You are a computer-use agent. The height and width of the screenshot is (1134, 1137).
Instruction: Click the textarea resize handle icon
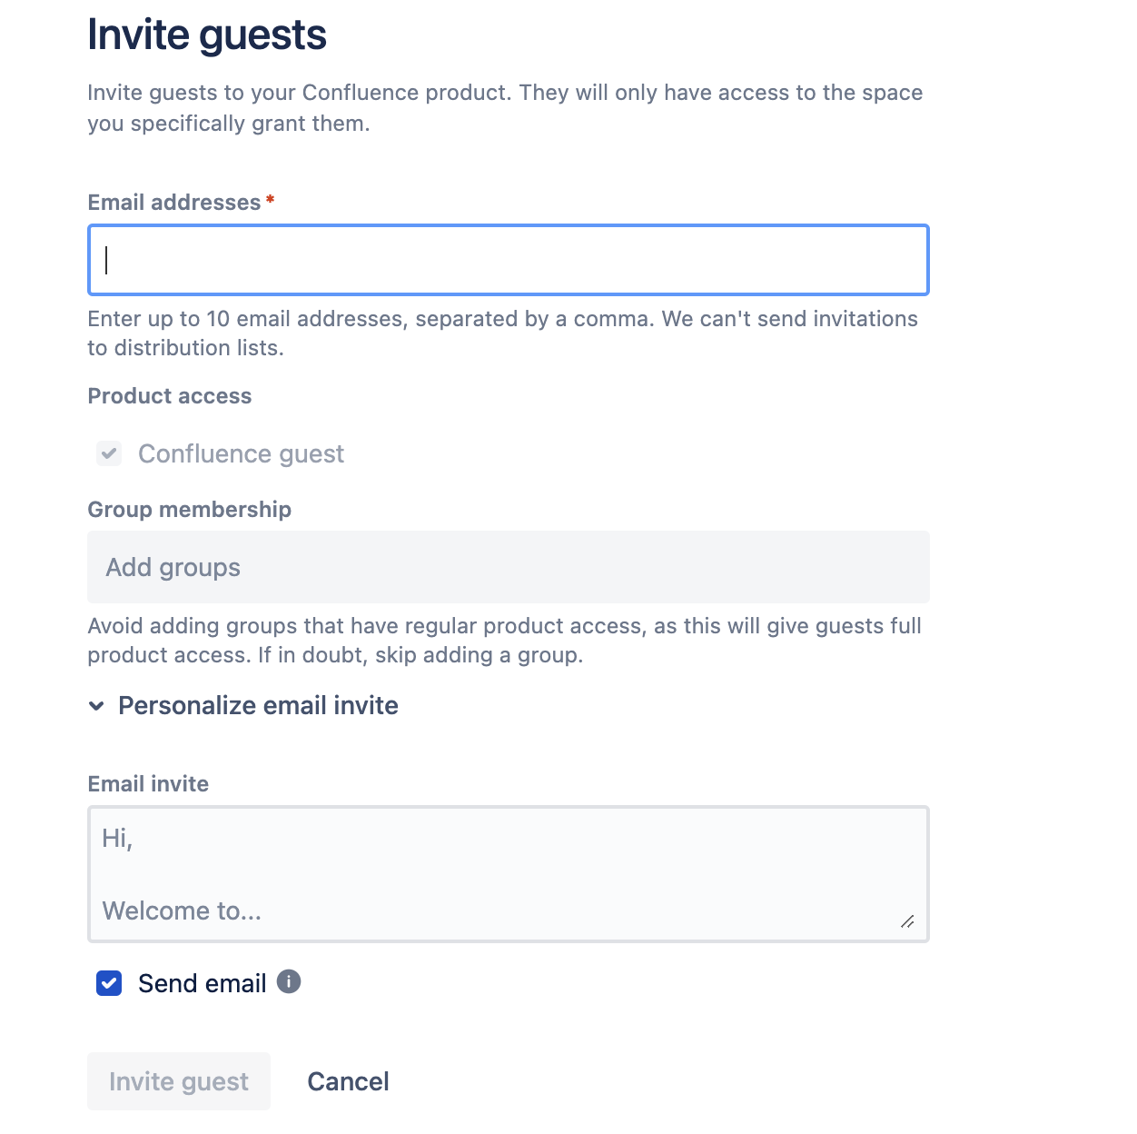(907, 921)
